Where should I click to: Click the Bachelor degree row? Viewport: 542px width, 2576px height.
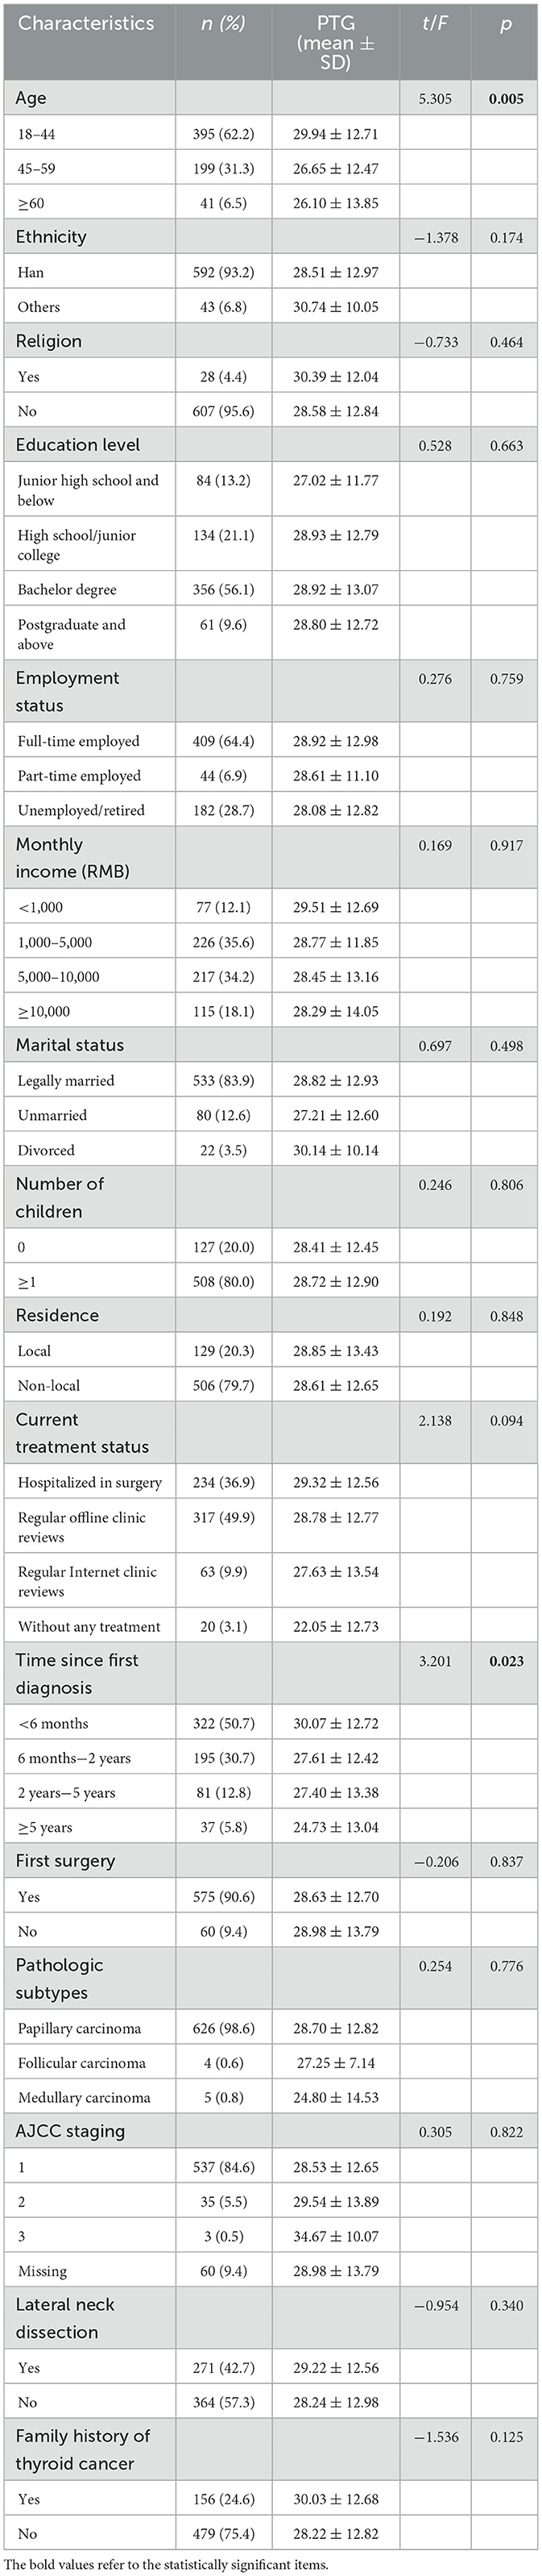coord(67,589)
